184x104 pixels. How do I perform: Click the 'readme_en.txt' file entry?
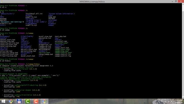click(45, 48)
